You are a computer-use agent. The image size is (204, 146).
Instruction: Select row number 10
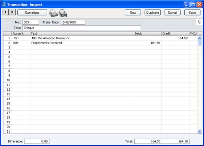pyautogui.click(x=7, y=80)
